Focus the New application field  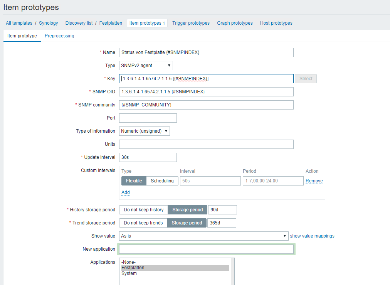(206, 249)
